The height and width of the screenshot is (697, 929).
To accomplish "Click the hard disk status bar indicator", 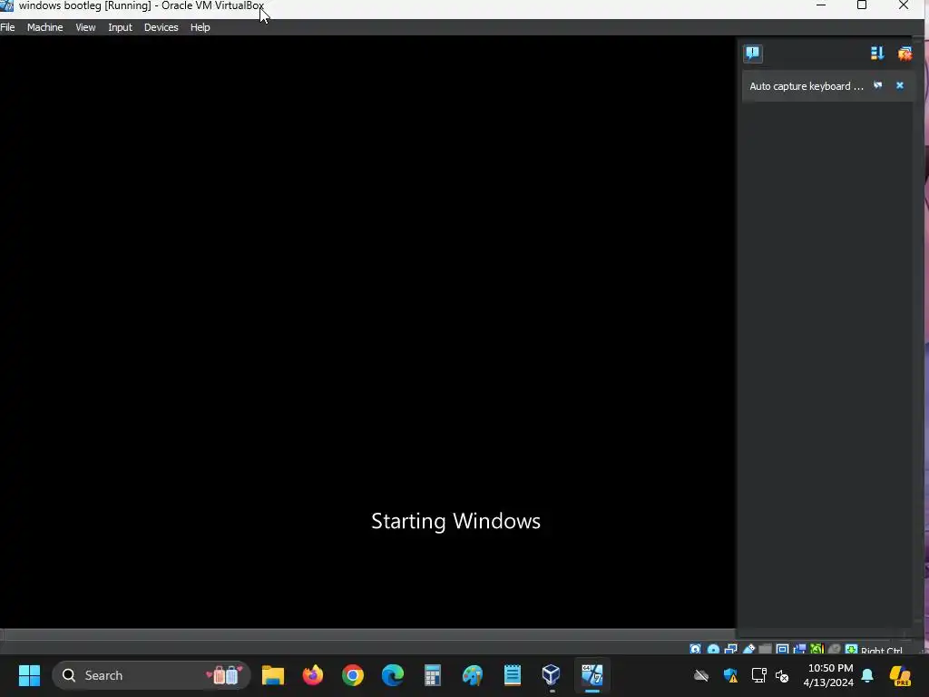I will 696,650.
